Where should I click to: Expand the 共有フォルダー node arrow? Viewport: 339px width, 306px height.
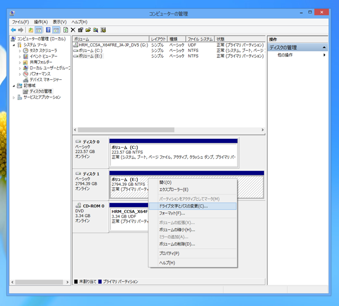20,62
